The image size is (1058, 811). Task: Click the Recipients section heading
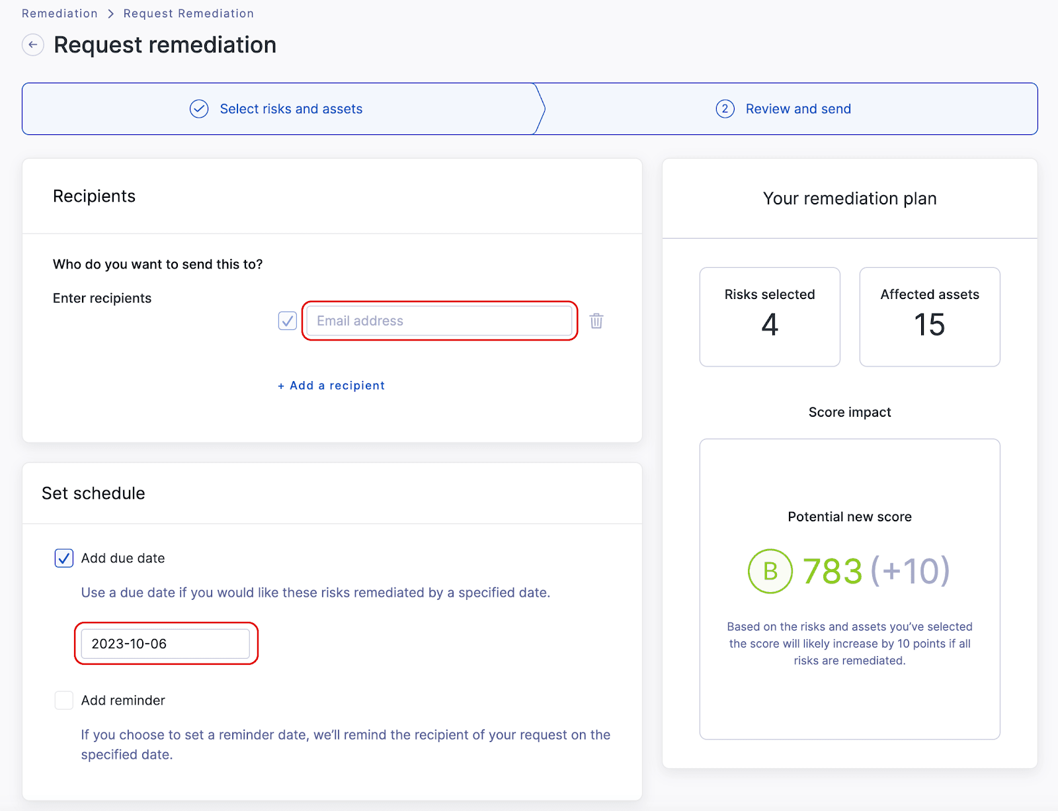point(94,196)
